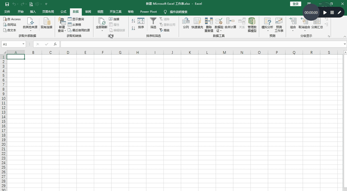Click the vertical scrollbar up arrow
The image size is (347, 191).
[x=345, y=52]
